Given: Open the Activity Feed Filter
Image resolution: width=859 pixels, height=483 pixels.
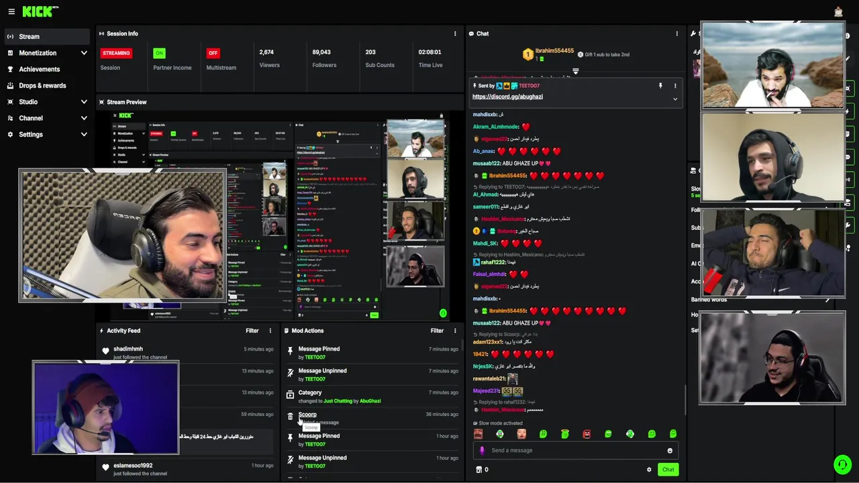Looking at the screenshot, I should click(252, 331).
